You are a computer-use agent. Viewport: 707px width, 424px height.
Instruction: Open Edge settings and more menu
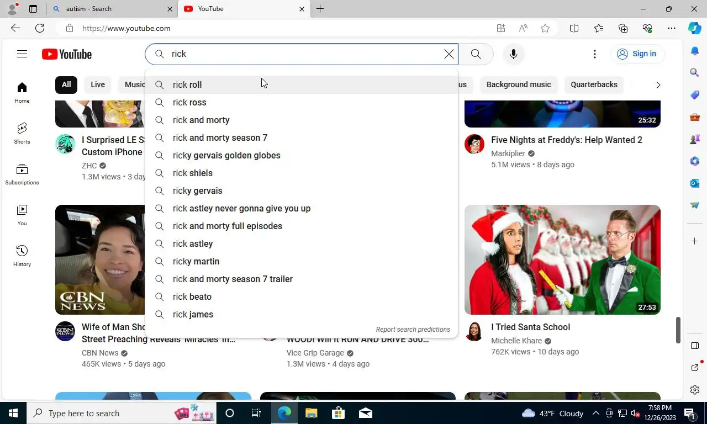pyautogui.click(x=672, y=28)
